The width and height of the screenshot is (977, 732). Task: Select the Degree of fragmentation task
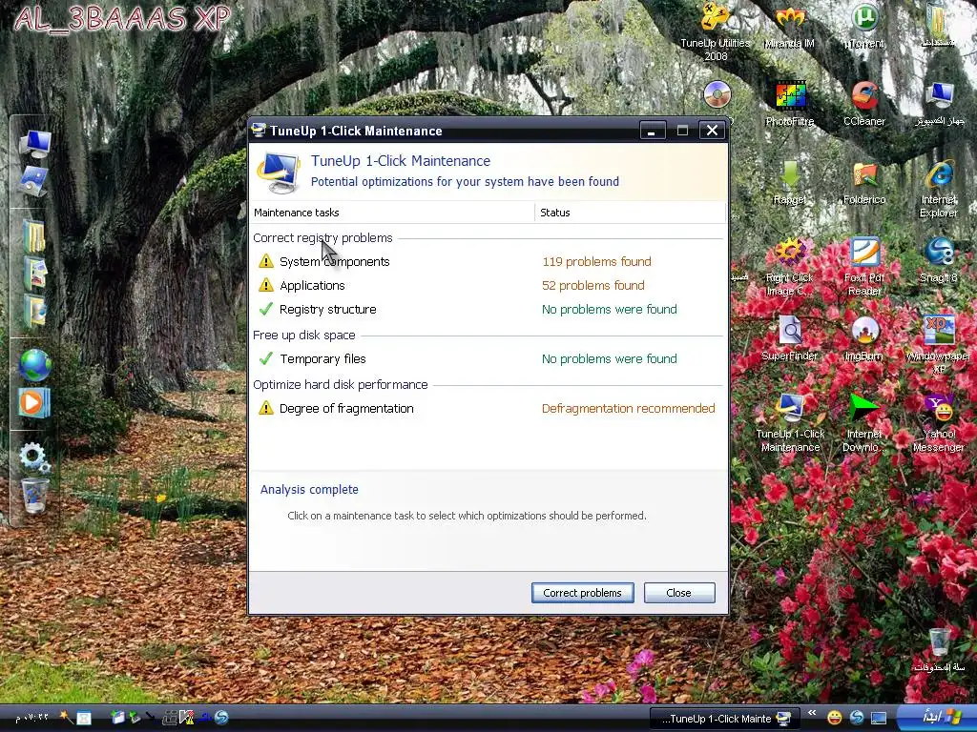click(488, 408)
